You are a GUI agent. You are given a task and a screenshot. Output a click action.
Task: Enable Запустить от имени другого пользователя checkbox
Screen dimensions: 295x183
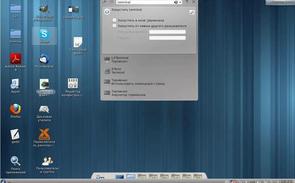coord(114,26)
